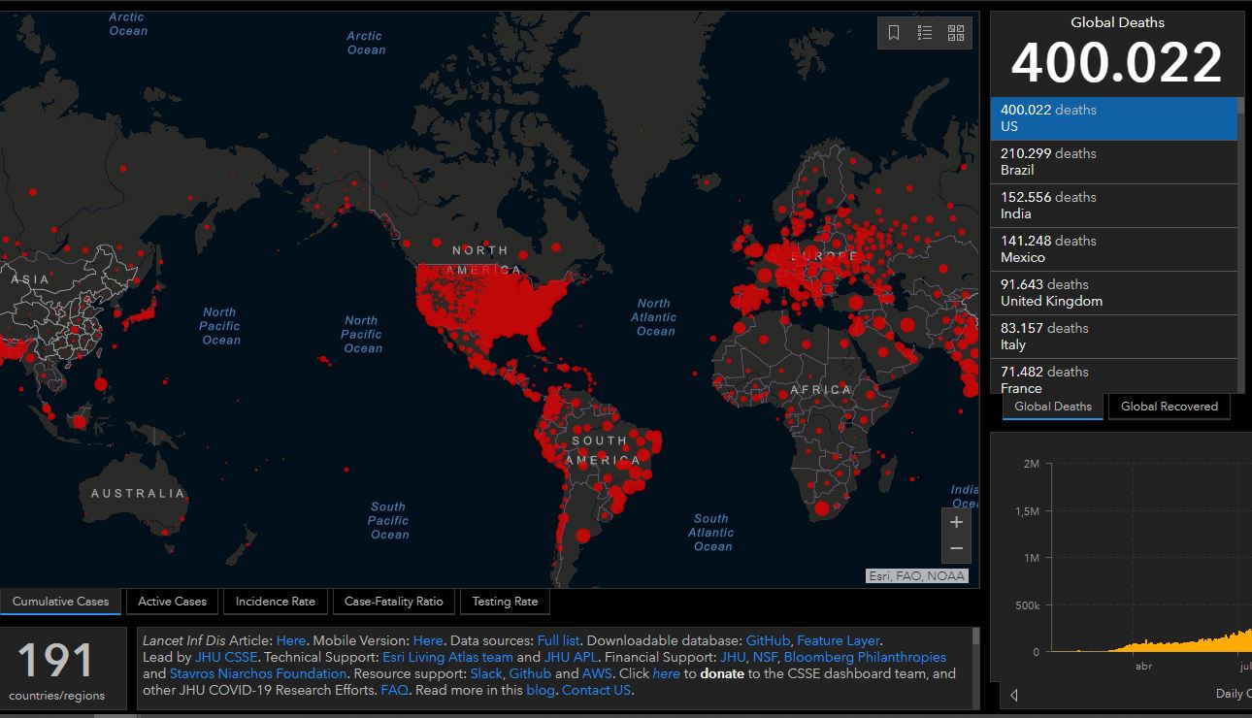The width and height of the screenshot is (1252, 718).
Task: Open the basemap gallery grid icon
Action: [956, 33]
